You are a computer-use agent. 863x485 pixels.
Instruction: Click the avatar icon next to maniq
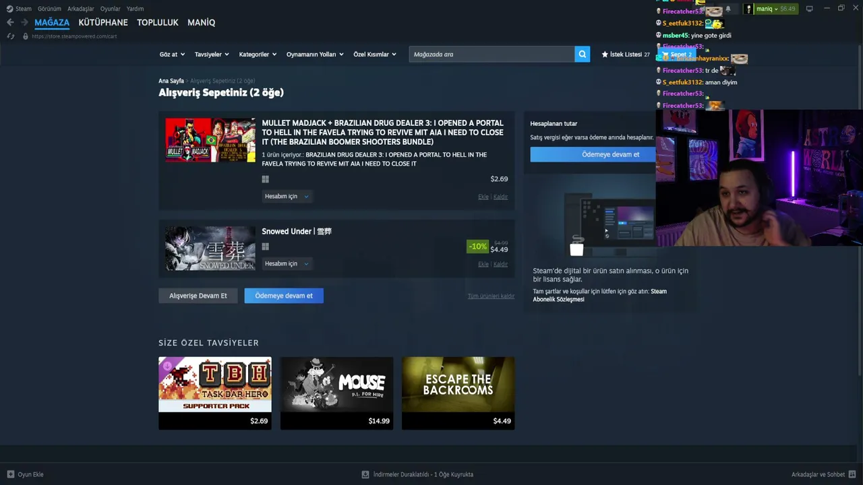pos(749,9)
